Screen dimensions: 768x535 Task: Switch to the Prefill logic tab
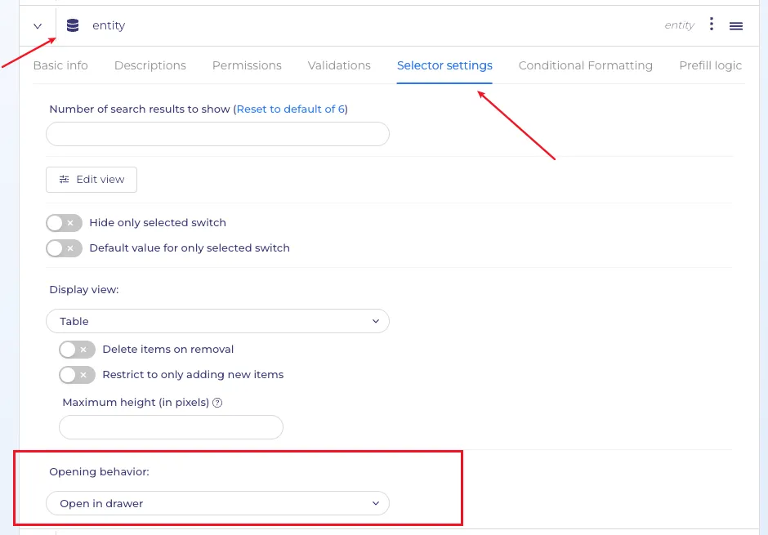coord(710,65)
